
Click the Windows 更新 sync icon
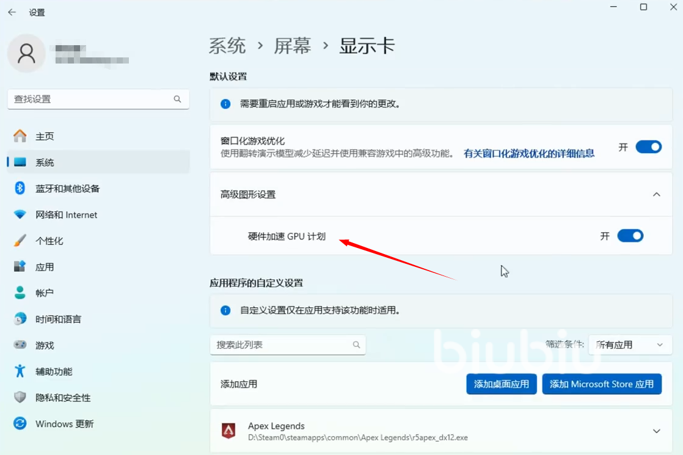click(x=20, y=424)
